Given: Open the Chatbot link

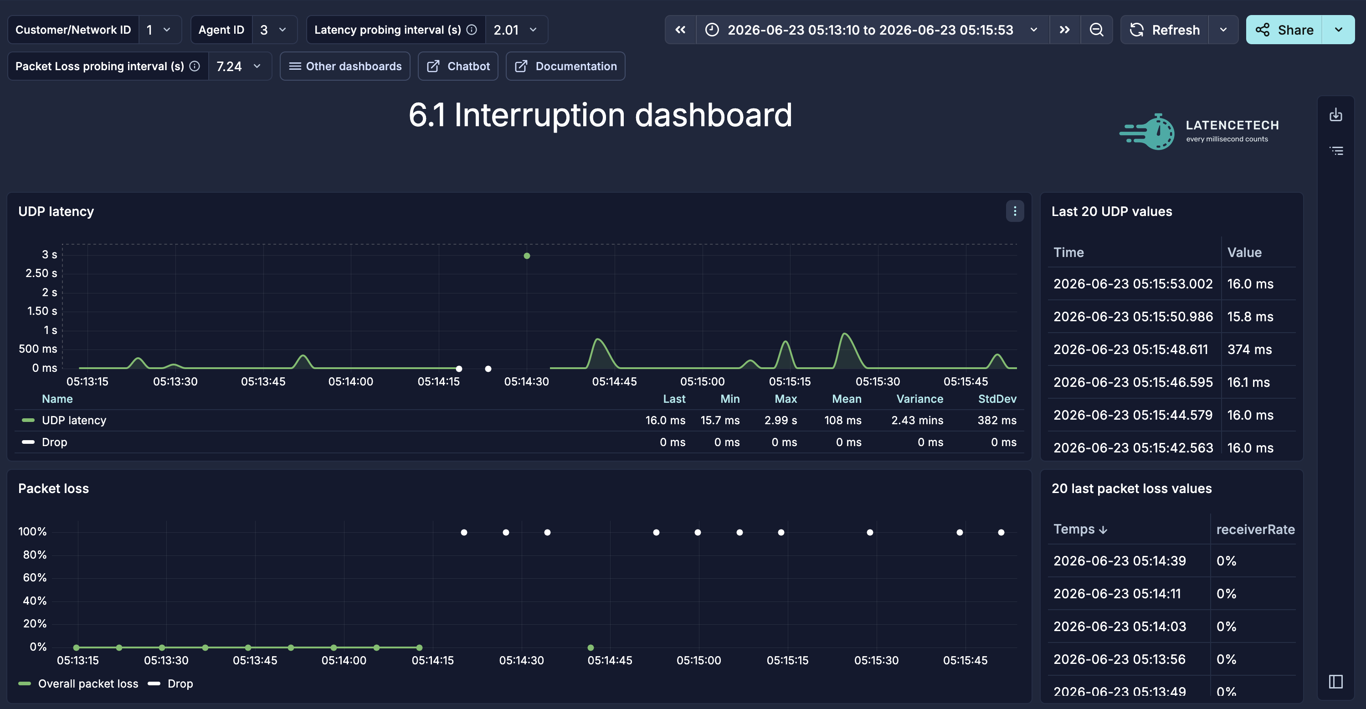Looking at the screenshot, I should [x=457, y=66].
